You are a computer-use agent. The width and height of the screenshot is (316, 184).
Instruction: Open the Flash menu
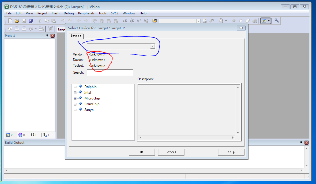[x=55, y=13]
